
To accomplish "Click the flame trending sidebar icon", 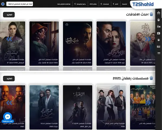I will 159,40.
